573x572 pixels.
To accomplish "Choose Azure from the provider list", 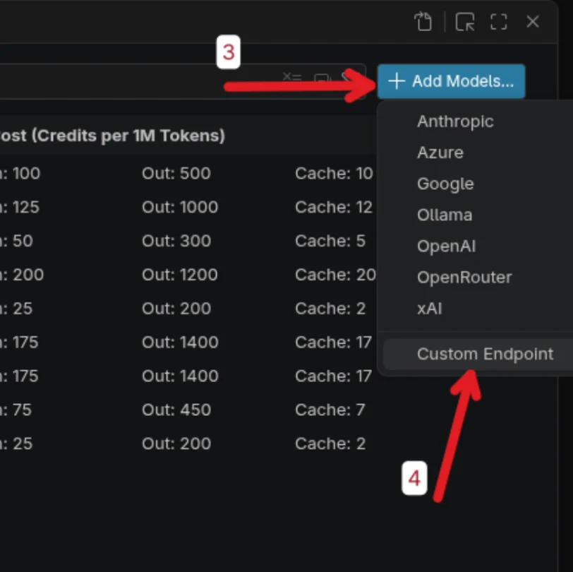I will 440,153.
